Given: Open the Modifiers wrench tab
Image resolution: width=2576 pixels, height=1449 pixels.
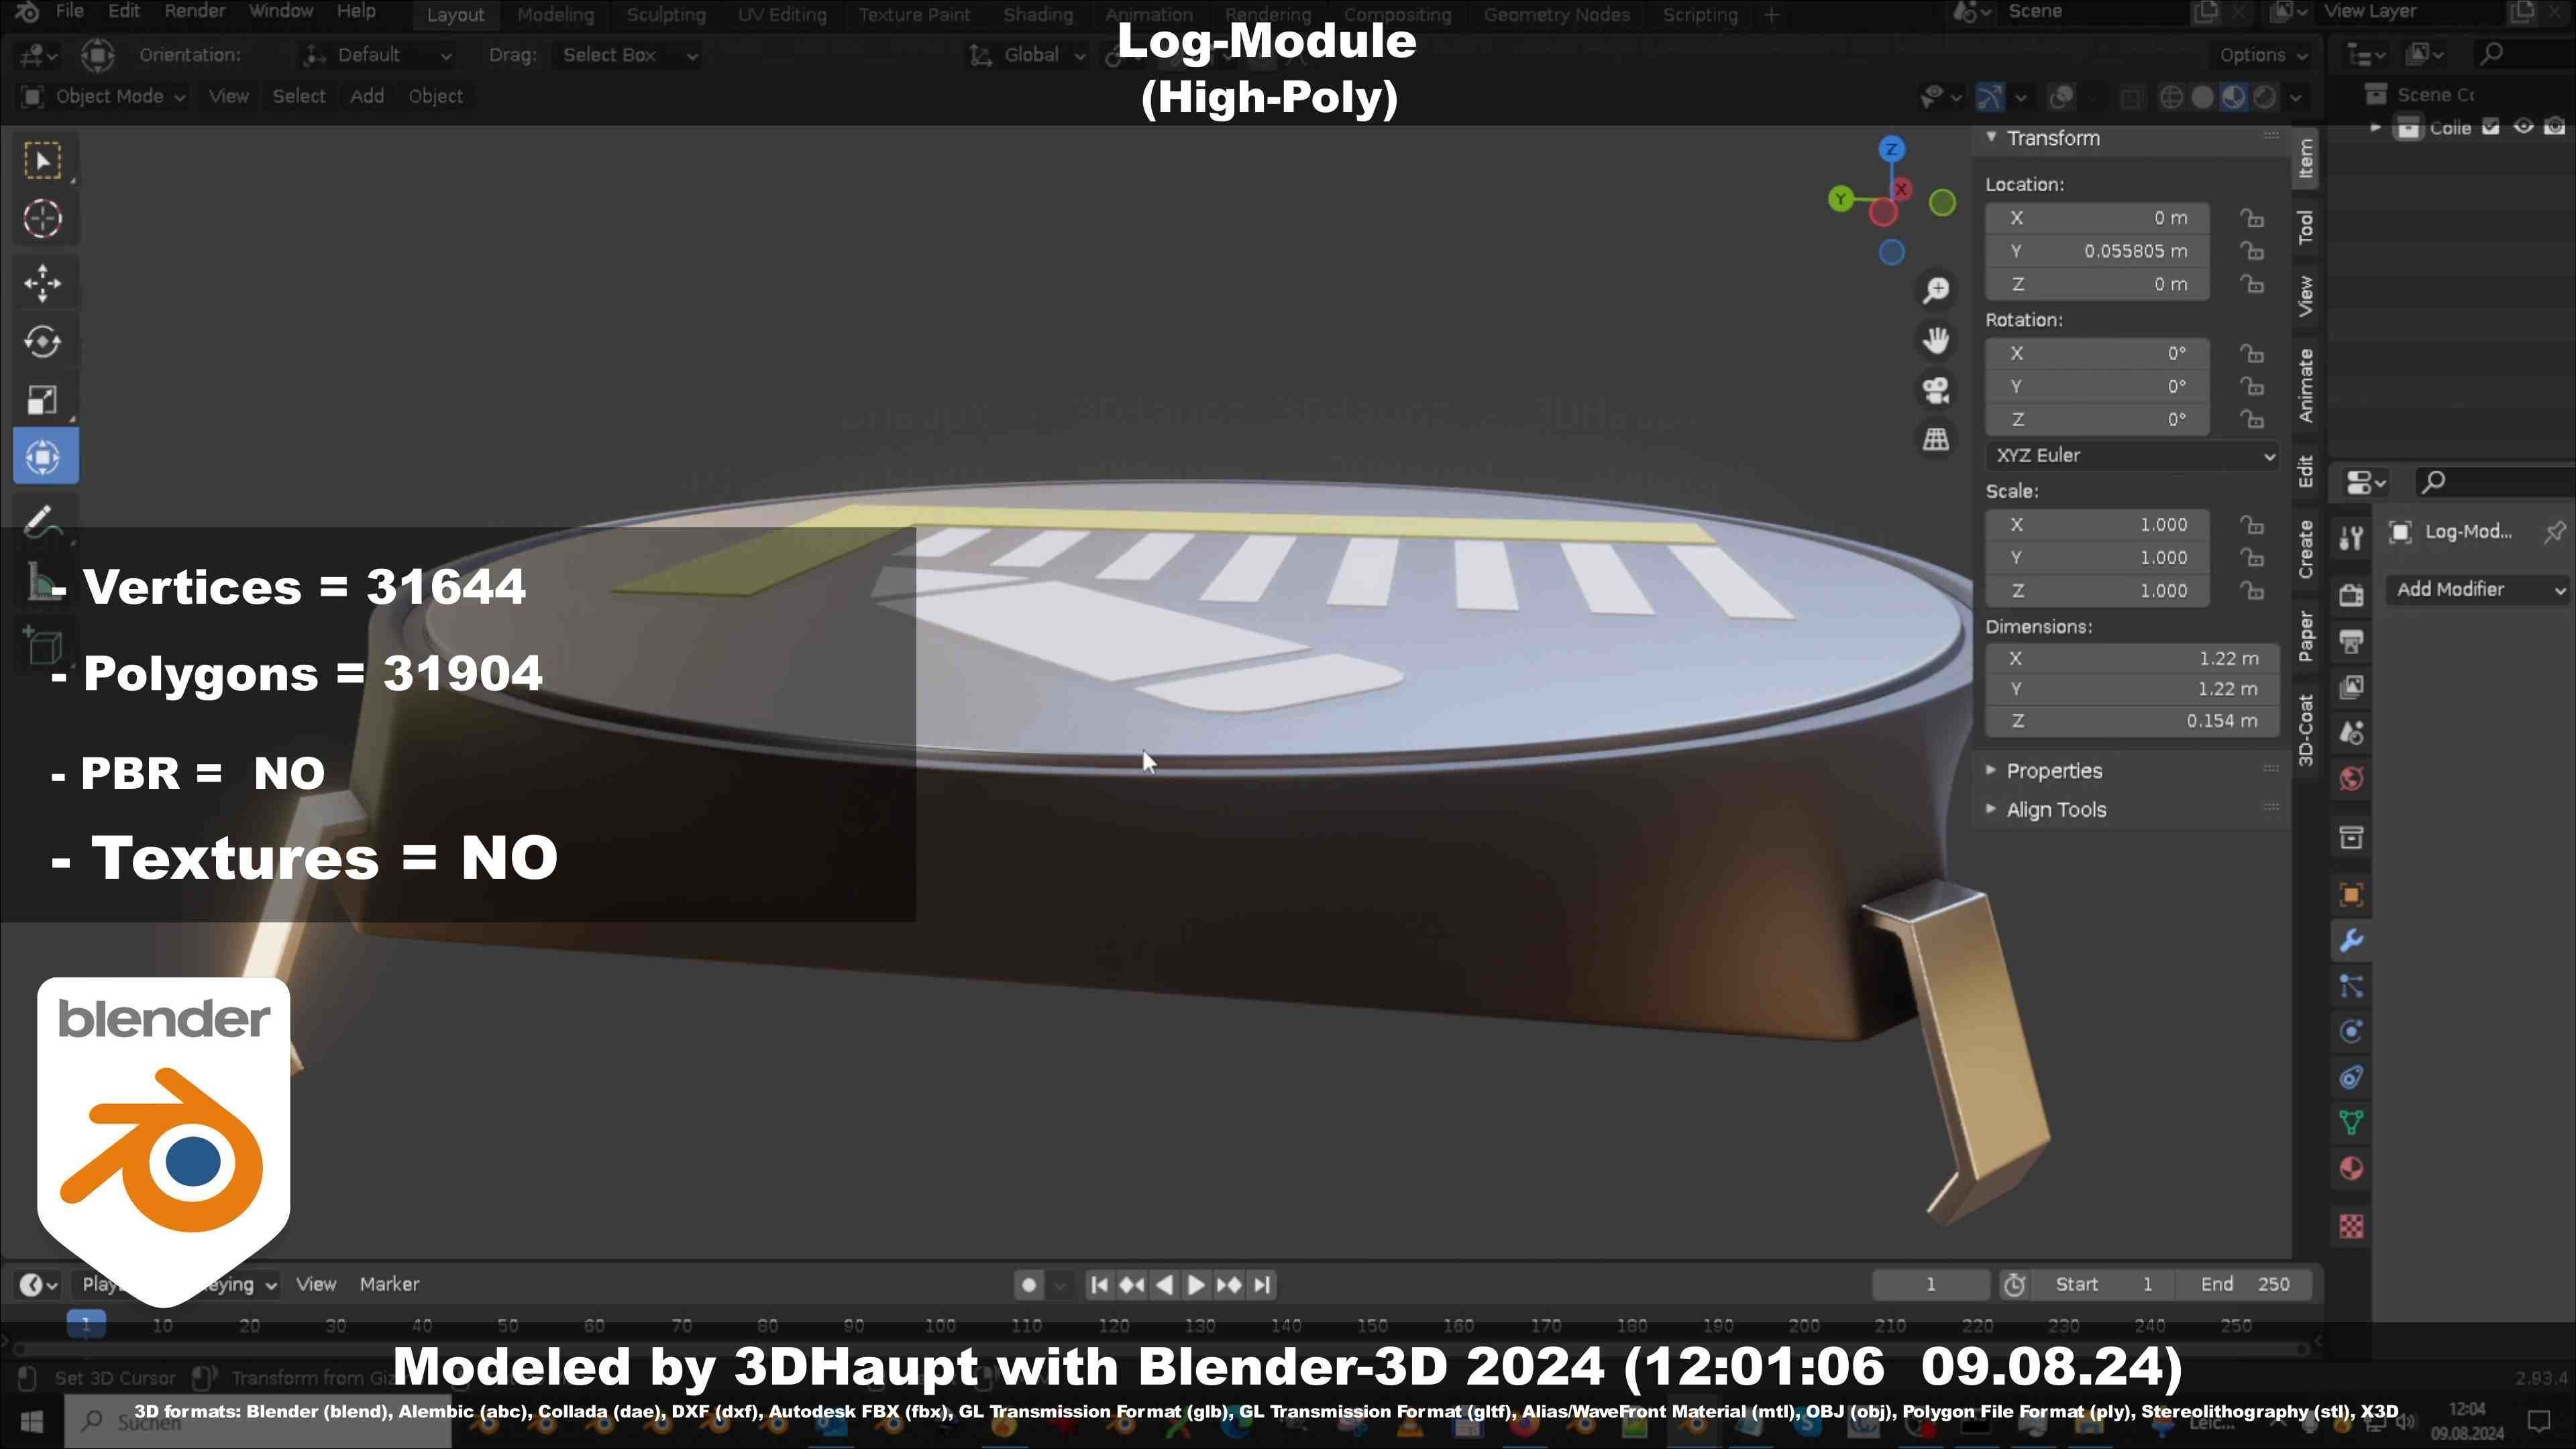Looking at the screenshot, I should coord(2351,941).
